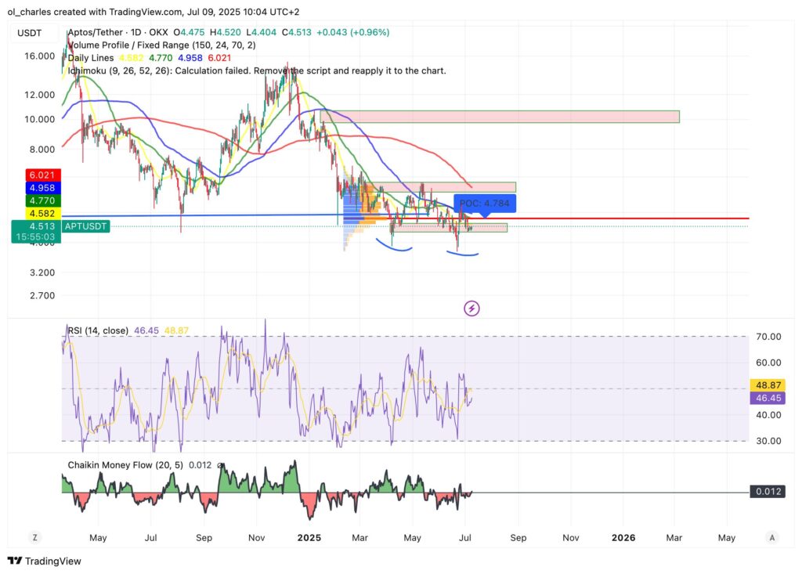
Task: Toggle the USDT unit button above the price scale
Action: click(x=27, y=34)
